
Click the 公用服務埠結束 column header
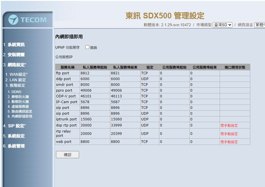click(204, 67)
